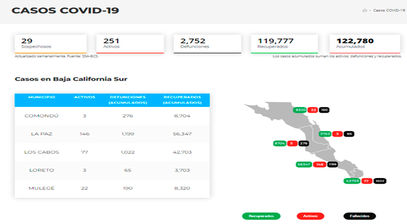Click the red 77 map badge
Image resolution: width=407 pixels, height=224 pixels.
pyautogui.click(x=367, y=181)
